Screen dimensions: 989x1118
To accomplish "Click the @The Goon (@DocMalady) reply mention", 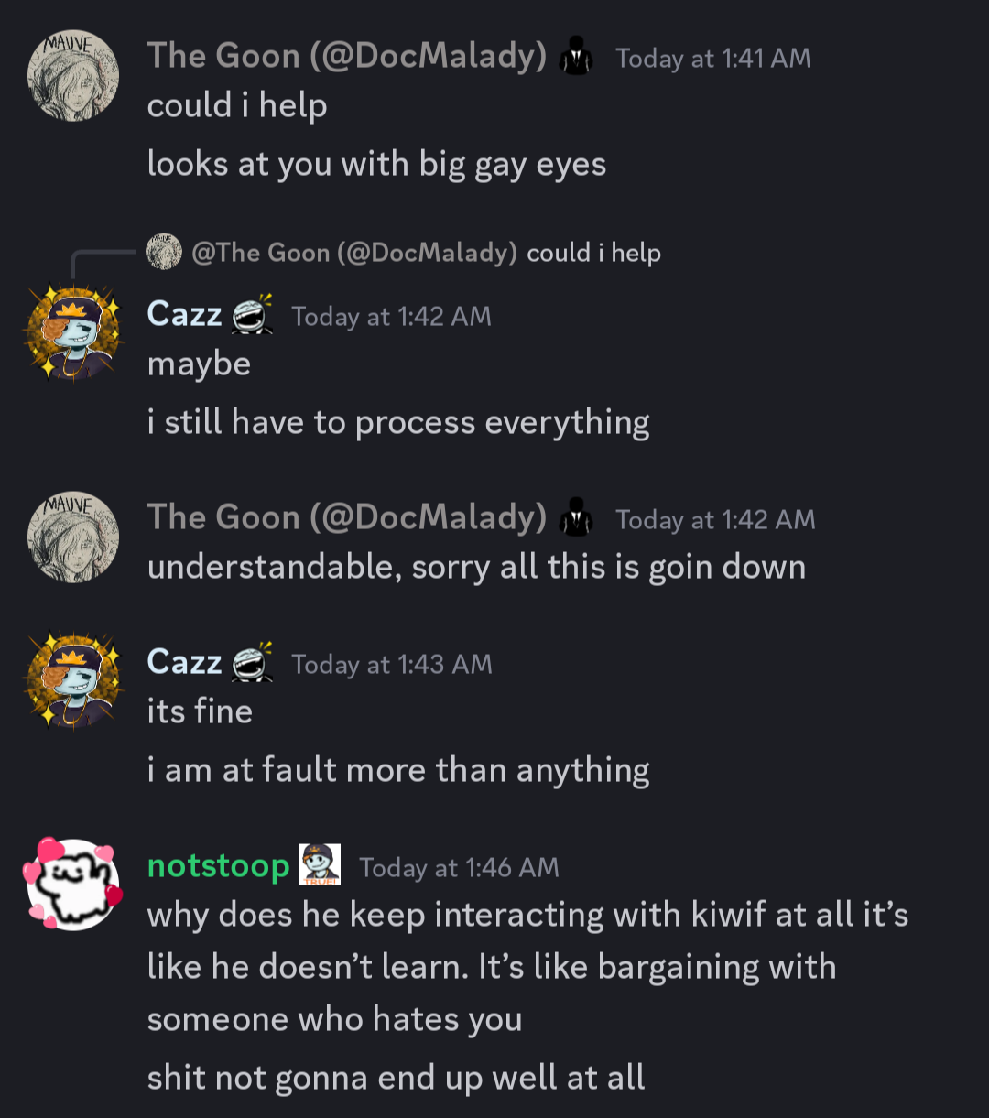I will [x=354, y=253].
